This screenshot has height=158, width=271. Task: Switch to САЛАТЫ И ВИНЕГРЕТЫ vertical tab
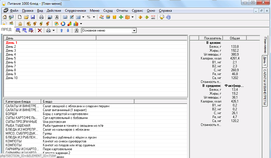tap(265, 87)
